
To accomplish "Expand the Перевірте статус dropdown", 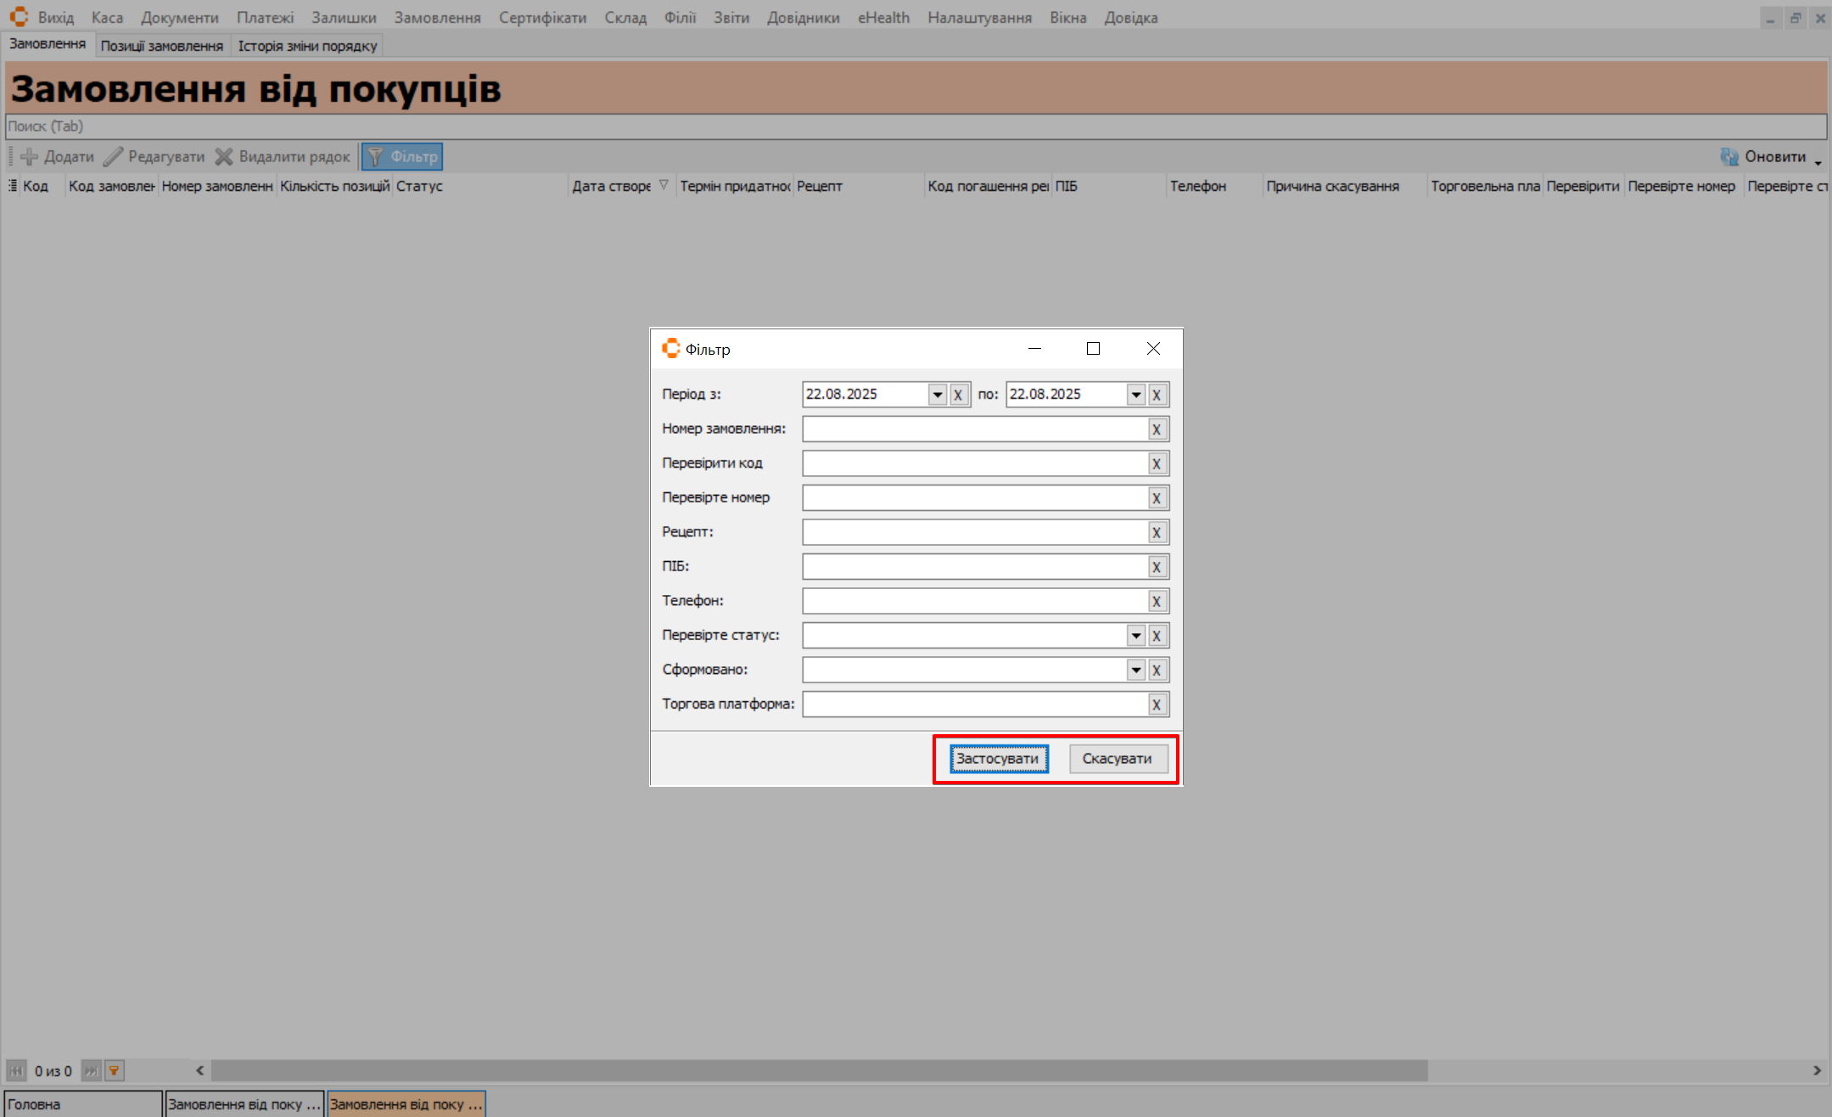I will (1135, 636).
